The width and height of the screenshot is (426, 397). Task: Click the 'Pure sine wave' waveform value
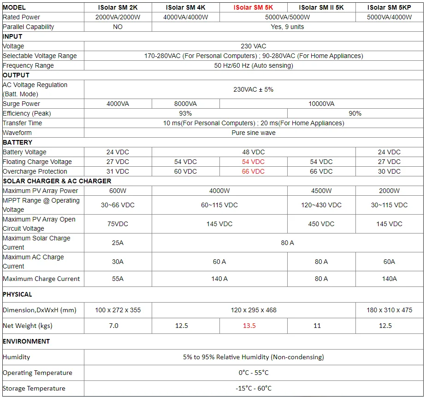[x=254, y=133]
